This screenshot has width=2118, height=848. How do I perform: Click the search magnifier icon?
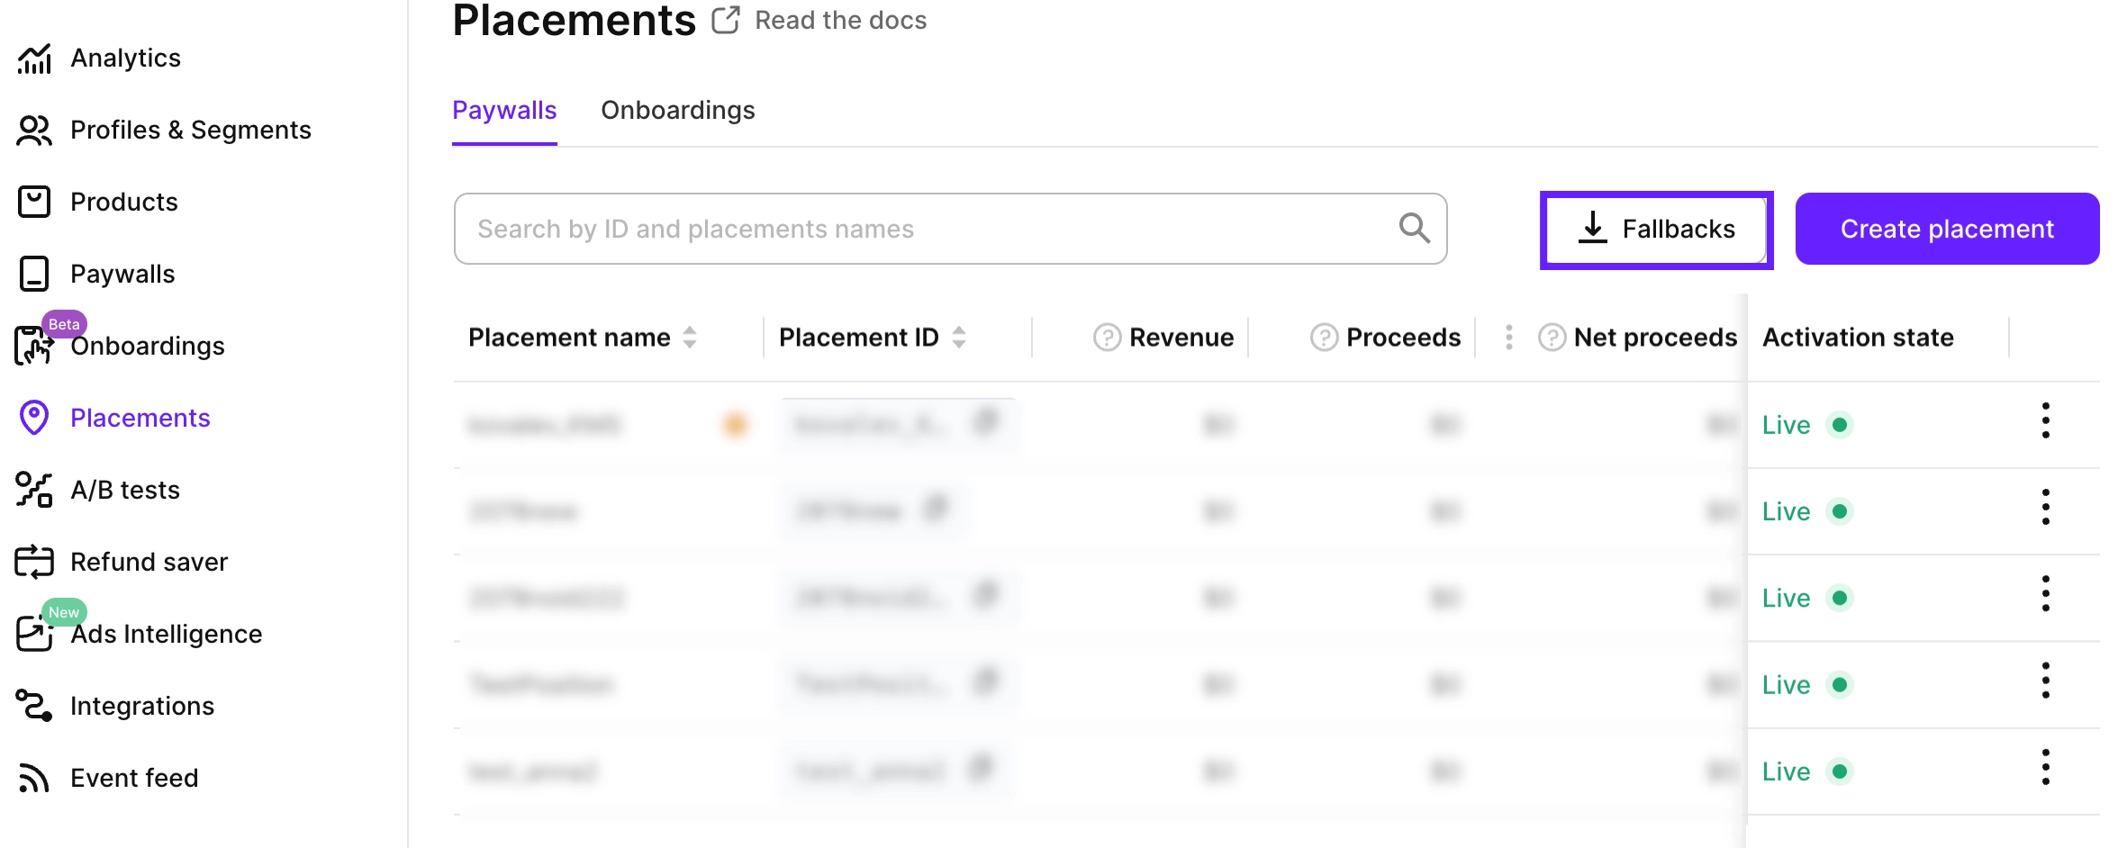click(1414, 228)
